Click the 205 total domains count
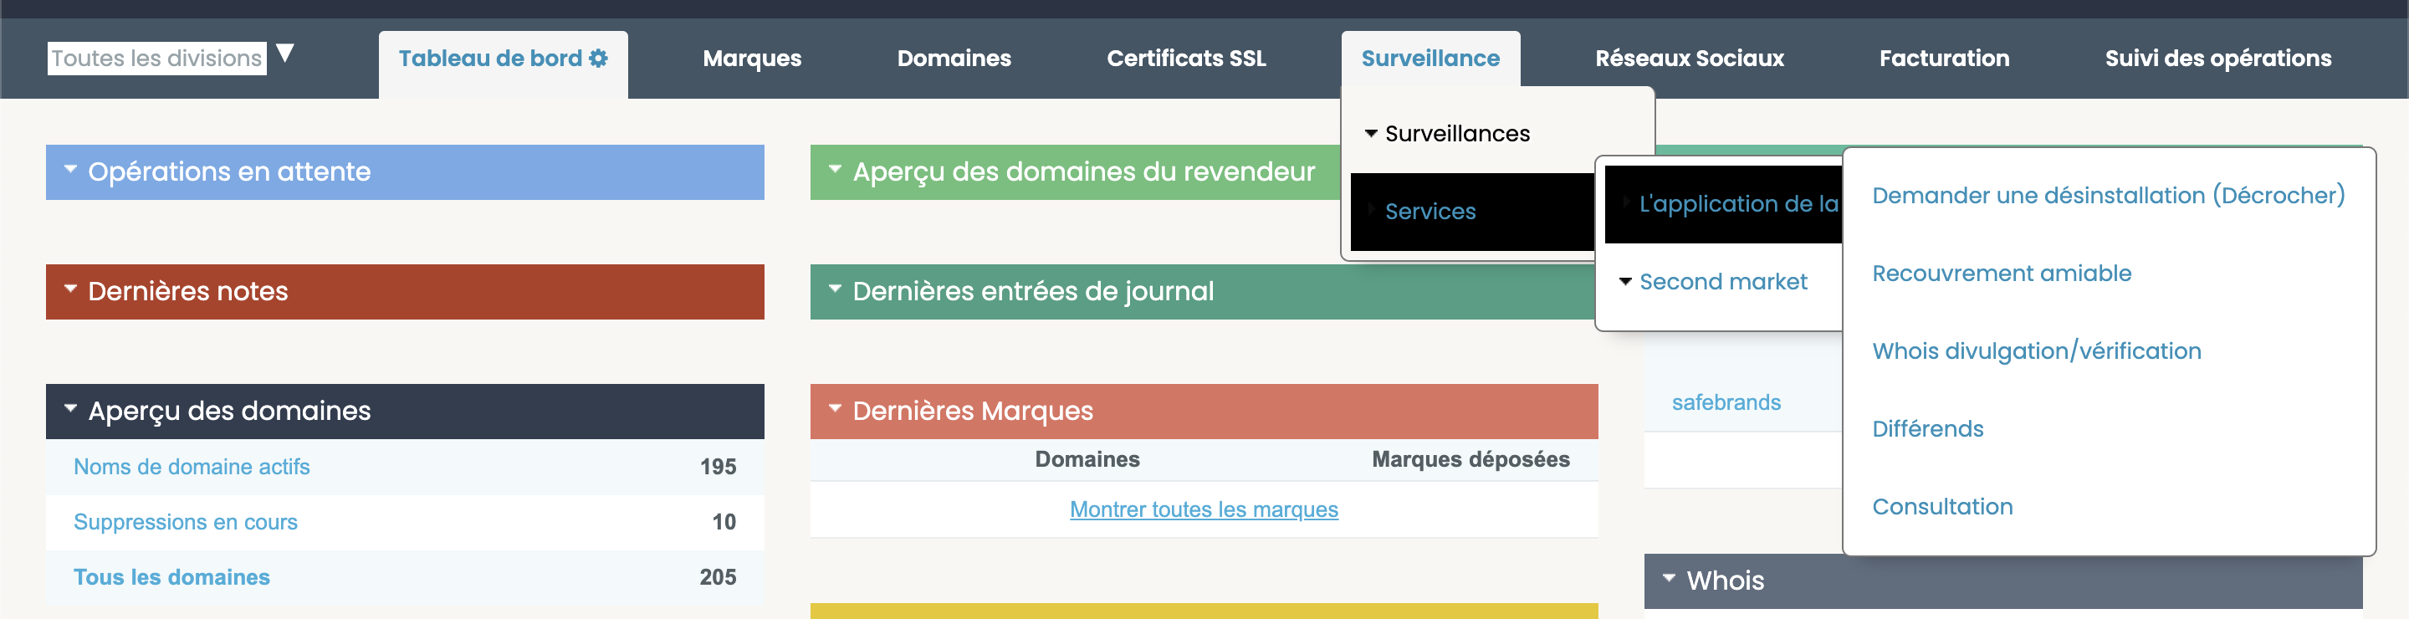This screenshot has height=619, width=2409. [718, 577]
